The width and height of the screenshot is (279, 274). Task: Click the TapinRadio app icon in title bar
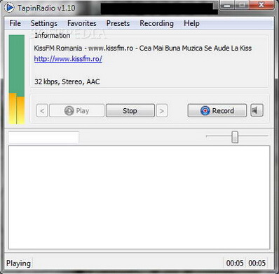click(9, 8)
